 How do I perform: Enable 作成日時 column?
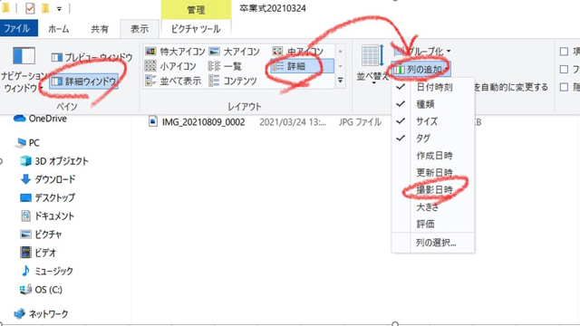433,156
